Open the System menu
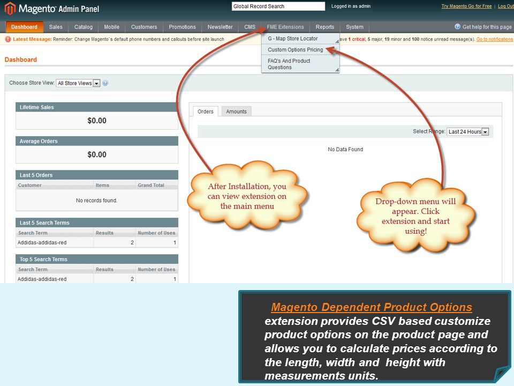Screen dimensions: 514x386 (x=354, y=27)
